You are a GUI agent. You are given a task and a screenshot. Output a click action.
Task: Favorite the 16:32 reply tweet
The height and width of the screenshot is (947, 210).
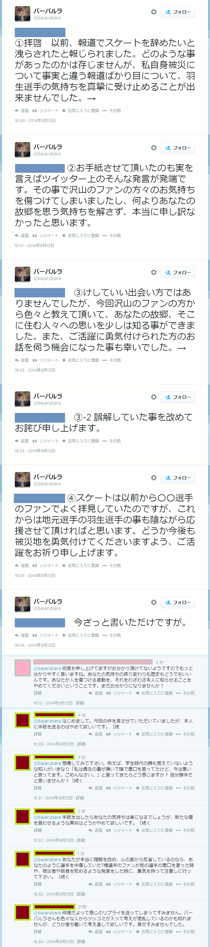[x=154, y=830]
